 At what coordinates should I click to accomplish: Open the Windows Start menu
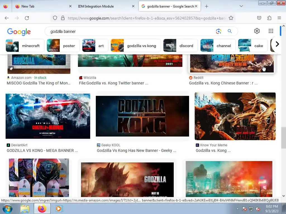pyautogui.click(x=7, y=208)
